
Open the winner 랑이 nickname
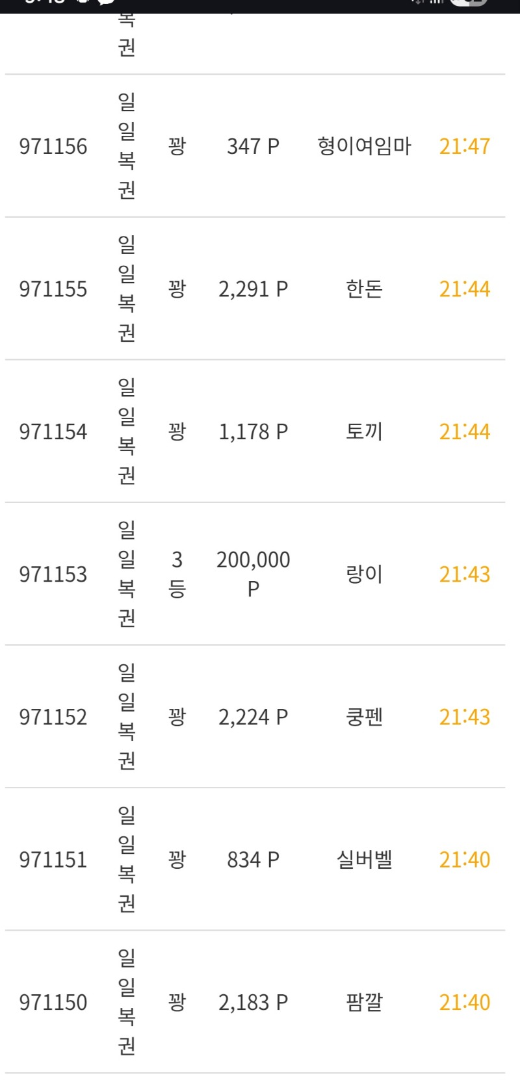(x=364, y=574)
